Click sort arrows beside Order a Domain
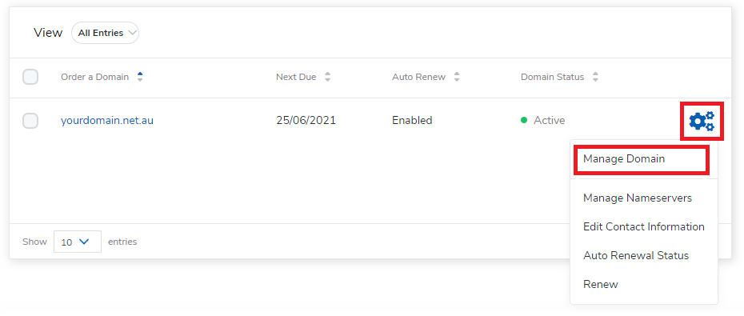Viewport: 744px width, 316px height. (139, 77)
